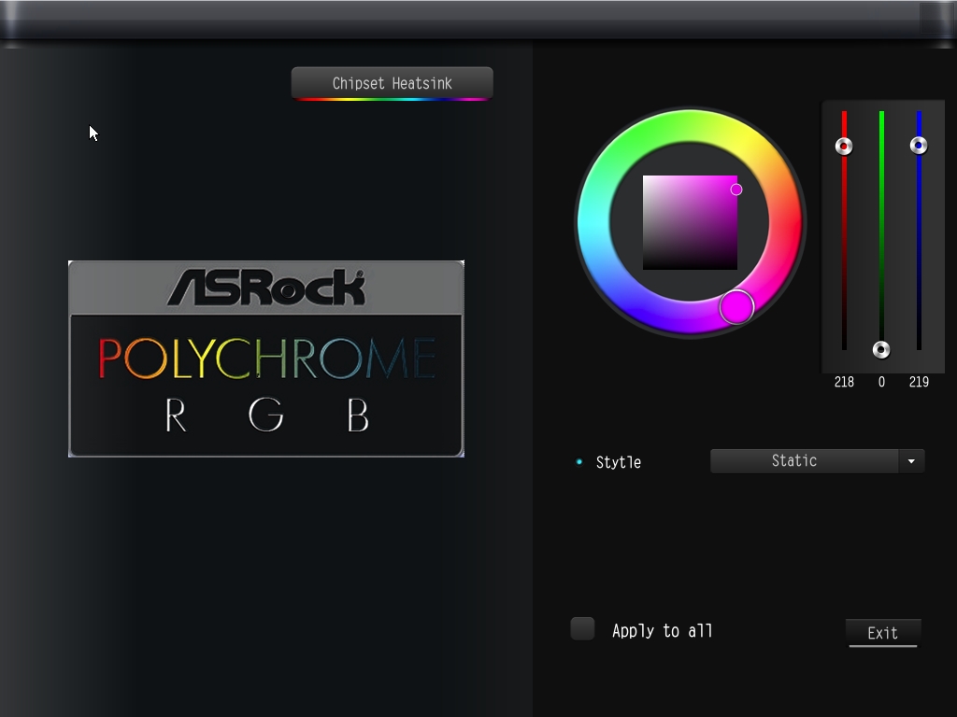Click the Style label text
Viewport: 957px width, 717px height.
[619, 462]
